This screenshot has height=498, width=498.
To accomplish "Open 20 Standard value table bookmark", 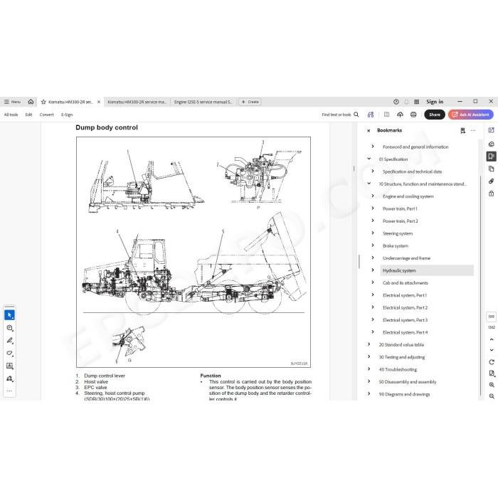I will click(x=401, y=345).
